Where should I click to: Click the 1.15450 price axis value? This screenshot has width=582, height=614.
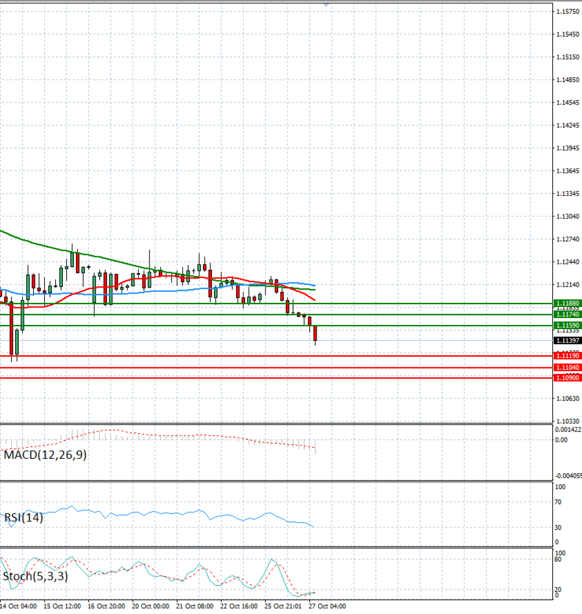(x=568, y=34)
